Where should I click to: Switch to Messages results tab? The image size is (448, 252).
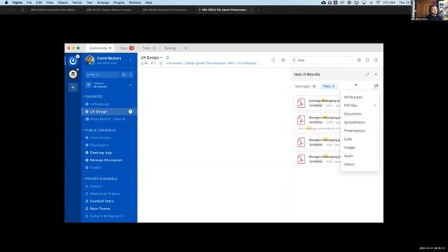click(x=305, y=86)
